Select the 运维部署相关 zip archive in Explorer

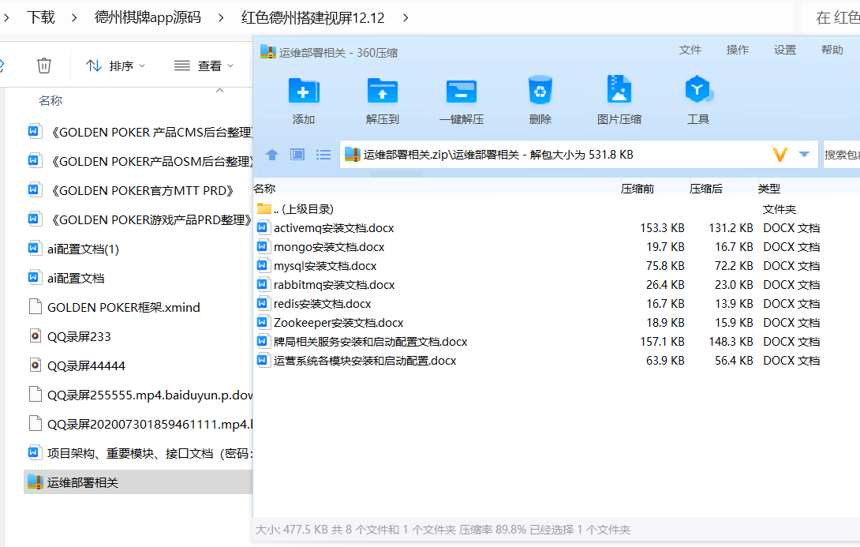(x=137, y=482)
